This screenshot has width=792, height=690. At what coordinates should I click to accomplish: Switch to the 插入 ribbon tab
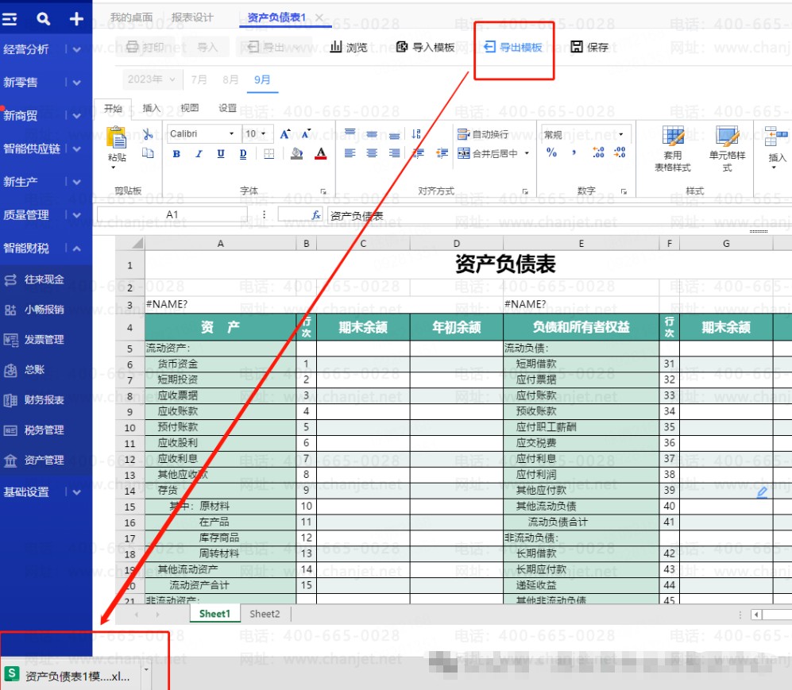coord(151,108)
